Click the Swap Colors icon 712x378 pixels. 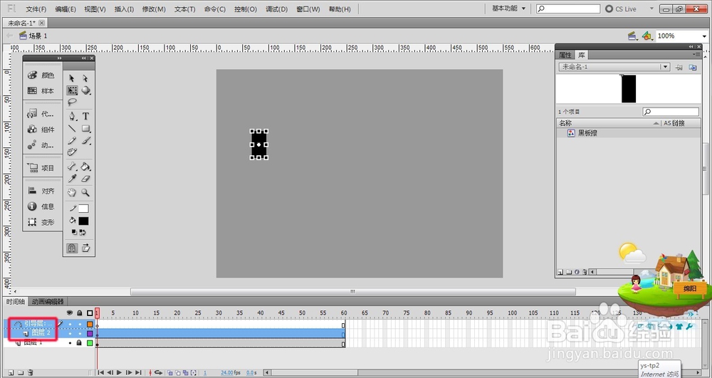point(83,232)
